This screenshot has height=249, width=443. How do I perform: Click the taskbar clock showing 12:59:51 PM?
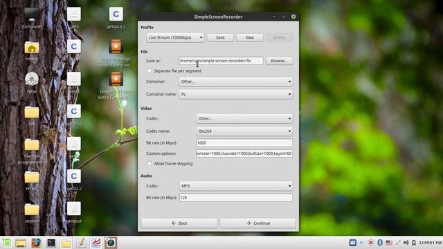pos(430,243)
